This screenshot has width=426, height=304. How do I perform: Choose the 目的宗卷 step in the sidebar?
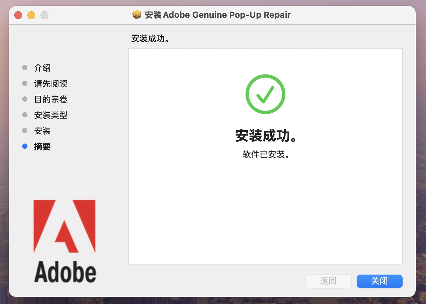[51, 99]
